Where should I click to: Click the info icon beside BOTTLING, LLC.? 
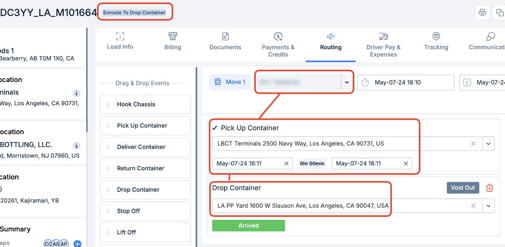76,146
